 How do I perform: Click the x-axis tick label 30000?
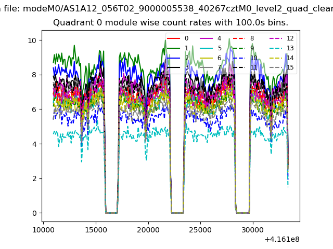253,229
